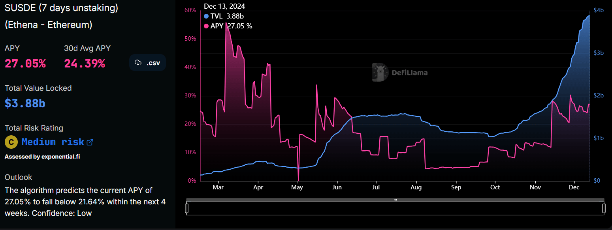Grab the right handle of the chart range slider

pos(604,208)
